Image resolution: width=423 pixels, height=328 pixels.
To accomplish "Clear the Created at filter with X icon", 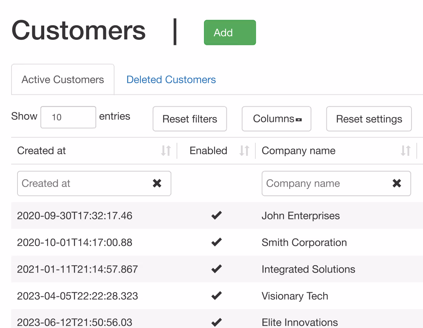I will [157, 183].
